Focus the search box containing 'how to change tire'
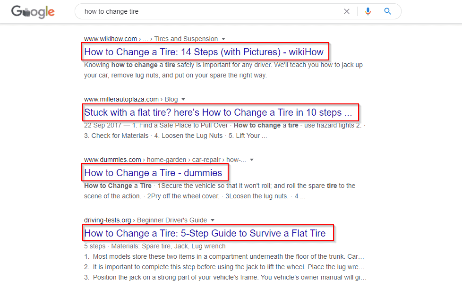 pos(208,11)
